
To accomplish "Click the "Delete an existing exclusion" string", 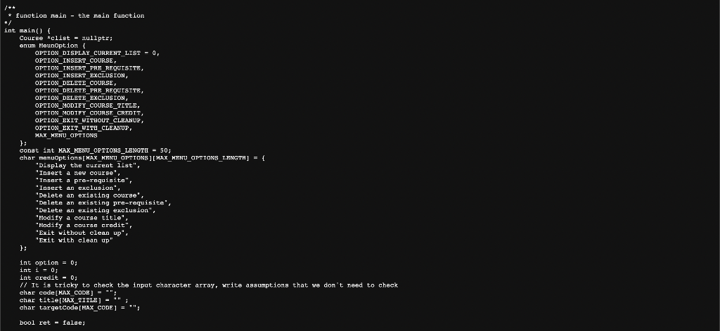I will pos(95,210).
